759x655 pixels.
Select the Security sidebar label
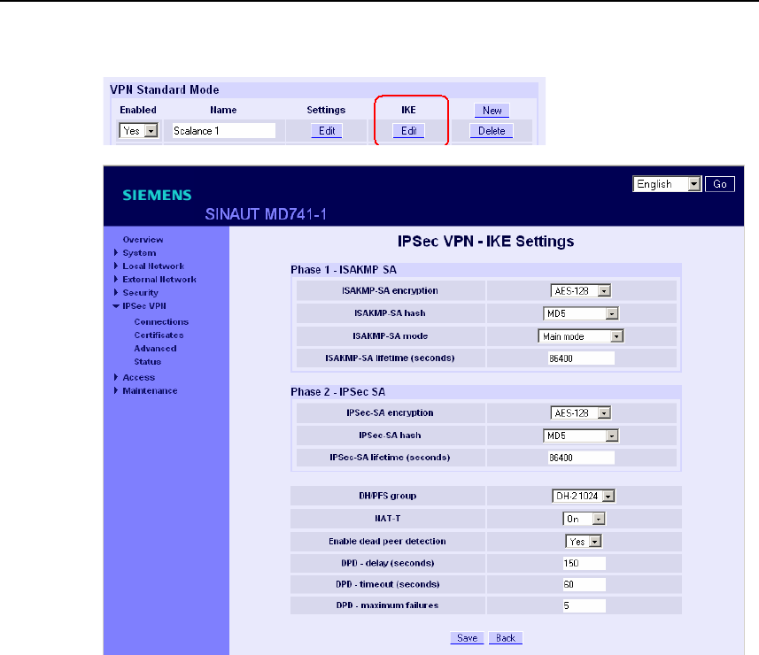pyautogui.click(x=141, y=293)
